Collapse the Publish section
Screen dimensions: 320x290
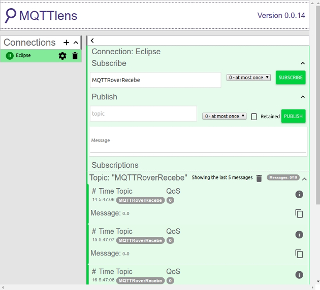303,97
